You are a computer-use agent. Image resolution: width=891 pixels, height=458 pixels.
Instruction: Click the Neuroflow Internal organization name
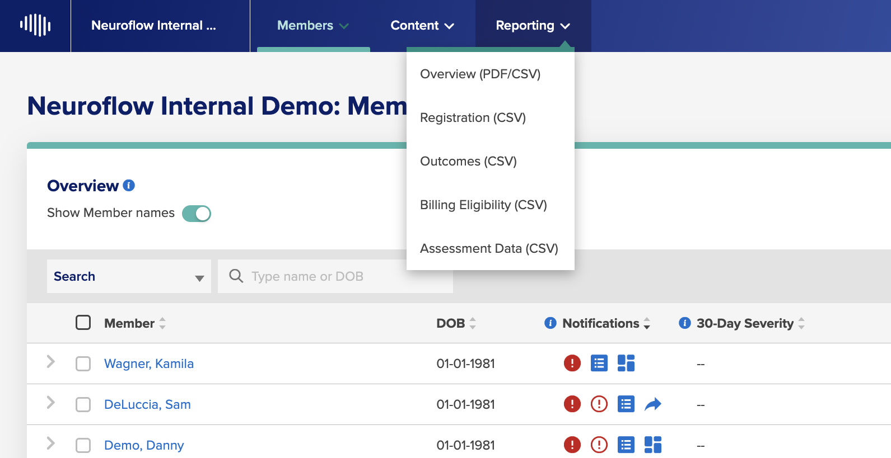click(x=153, y=25)
